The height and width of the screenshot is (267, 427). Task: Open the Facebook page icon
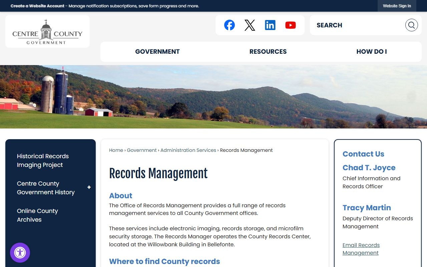click(230, 25)
